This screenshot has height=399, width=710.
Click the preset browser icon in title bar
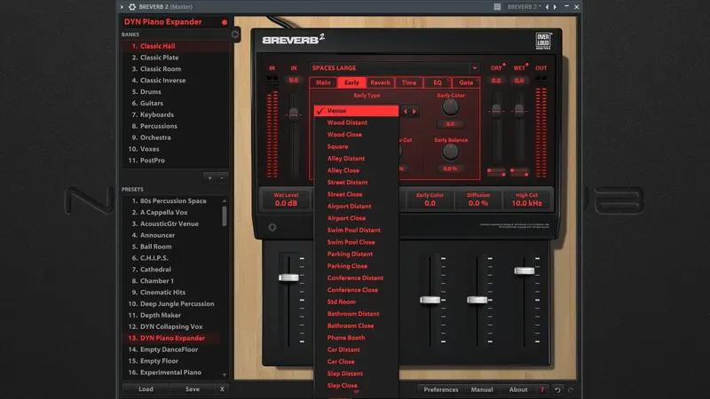[x=497, y=7]
